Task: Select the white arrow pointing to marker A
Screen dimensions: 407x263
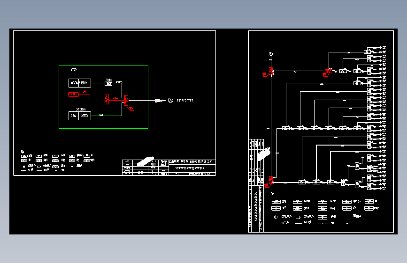Action: (160, 101)
